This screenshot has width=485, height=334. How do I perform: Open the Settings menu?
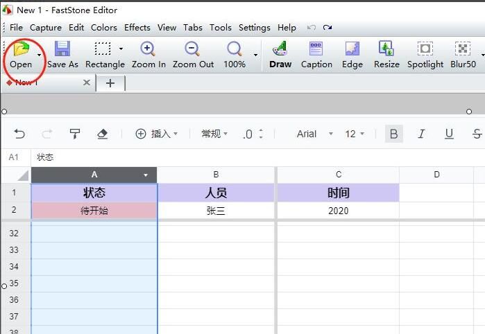[x=255, y=28]
